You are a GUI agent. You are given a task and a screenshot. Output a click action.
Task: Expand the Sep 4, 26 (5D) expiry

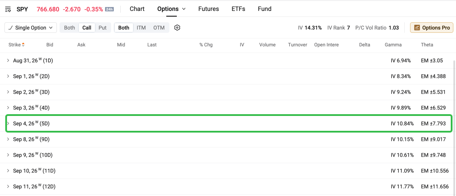(8, 123)
